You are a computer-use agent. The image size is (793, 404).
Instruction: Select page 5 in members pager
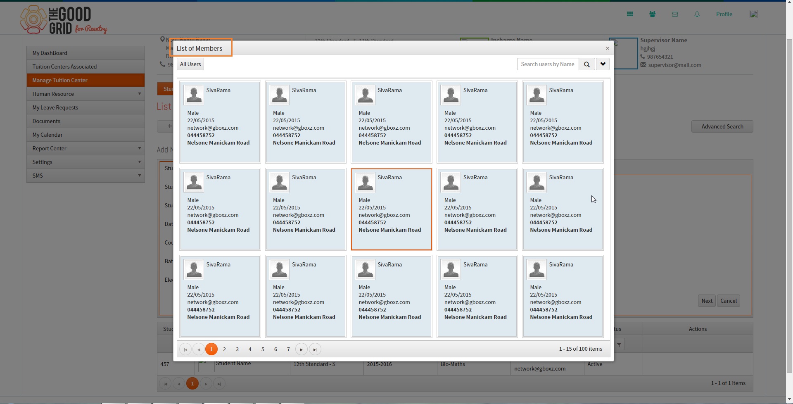[263, 349]
